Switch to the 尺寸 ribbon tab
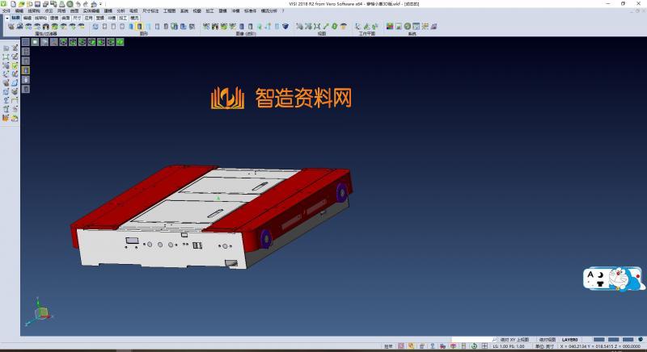The width and height of the screenshot is (647, 352). coord(77,18)
